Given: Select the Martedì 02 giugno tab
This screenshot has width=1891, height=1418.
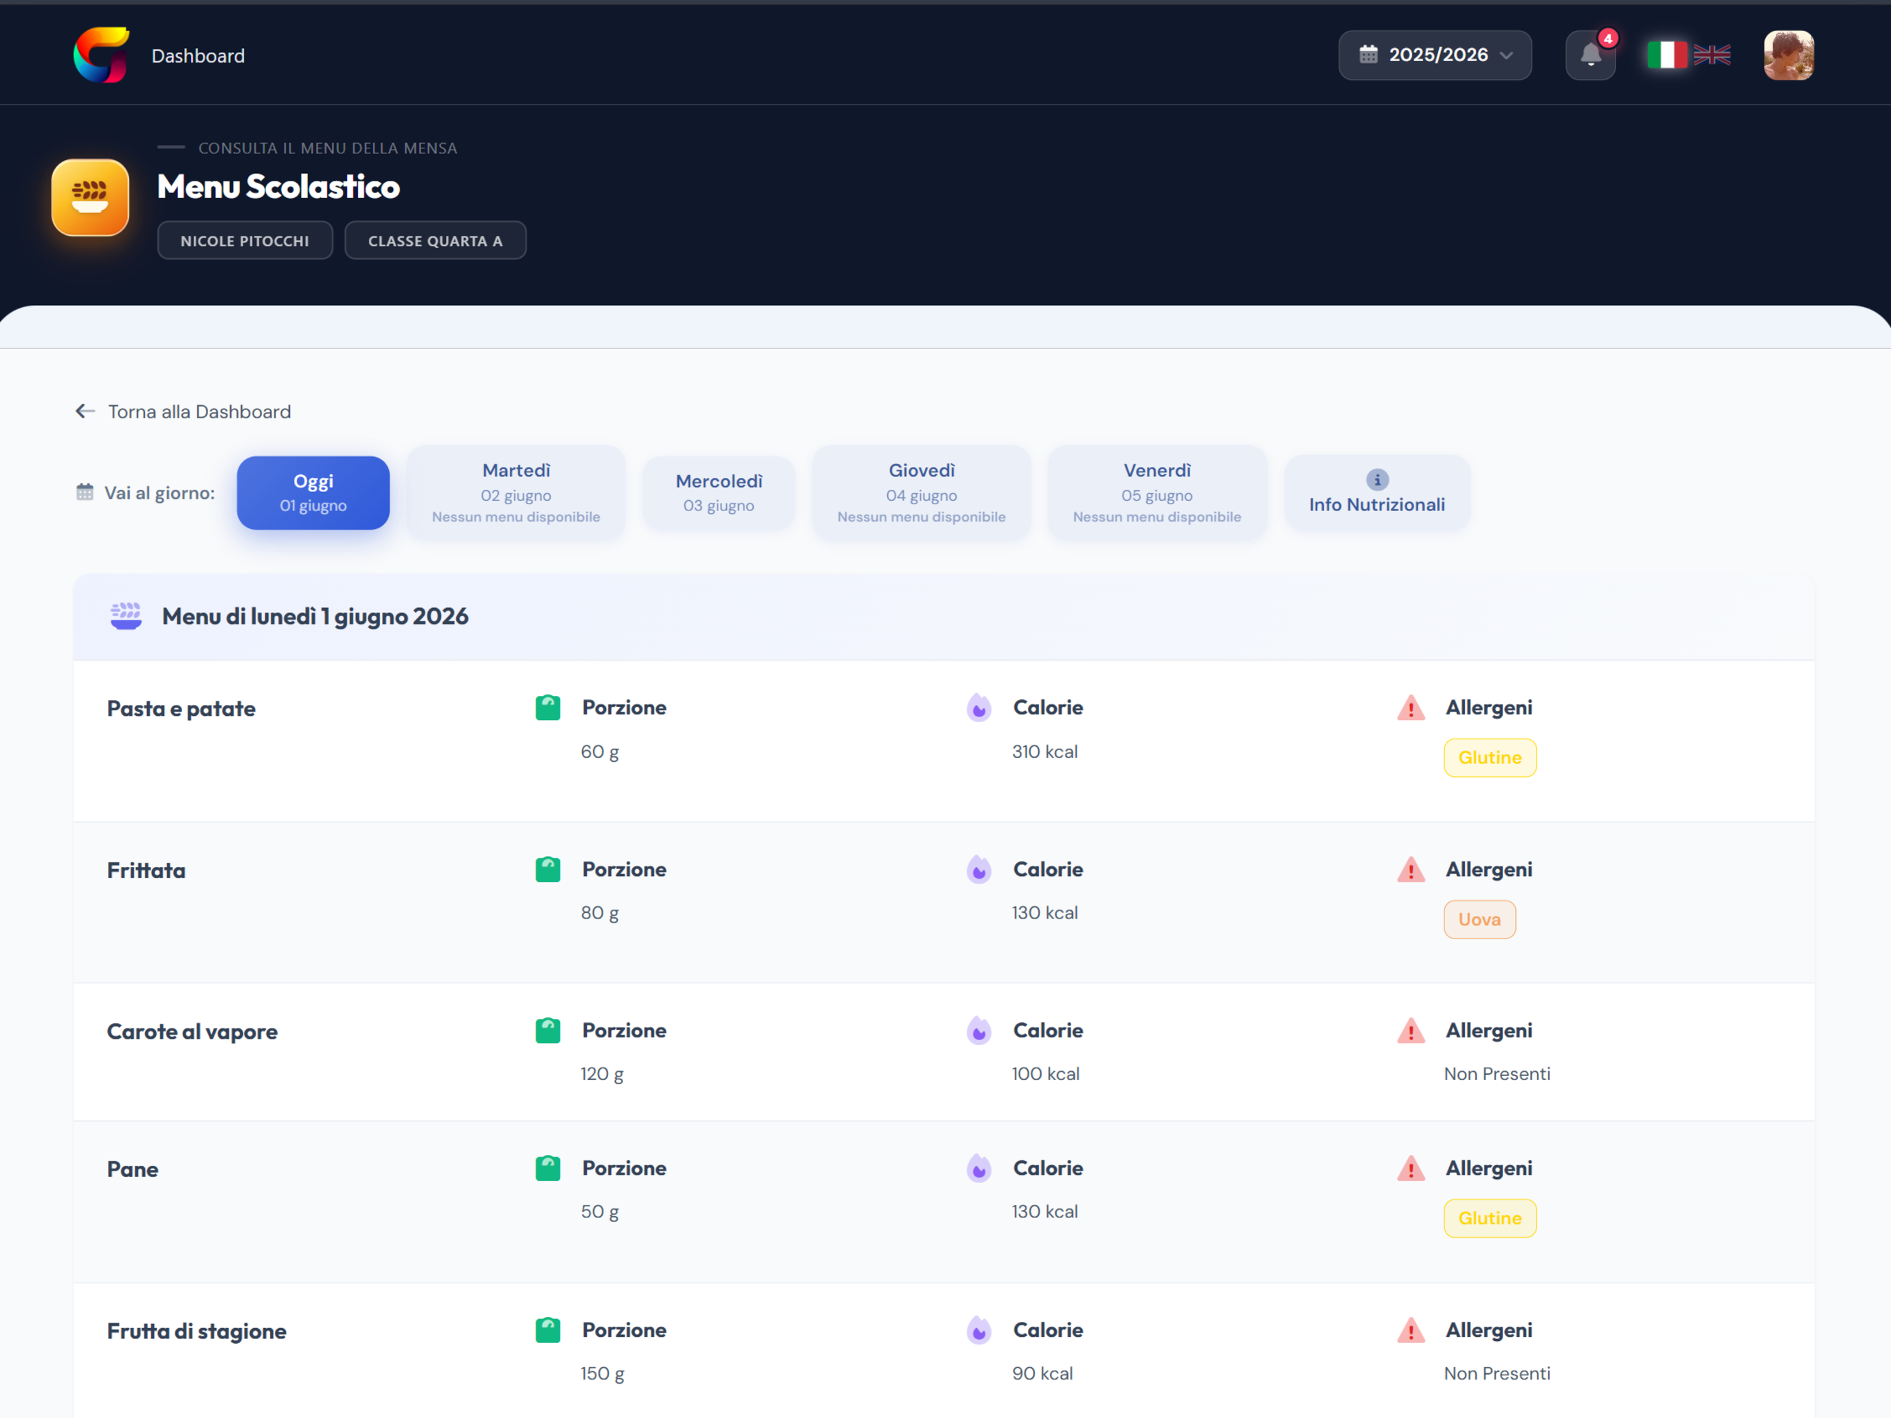Looking at the screenshot, I should coord(515,493).
